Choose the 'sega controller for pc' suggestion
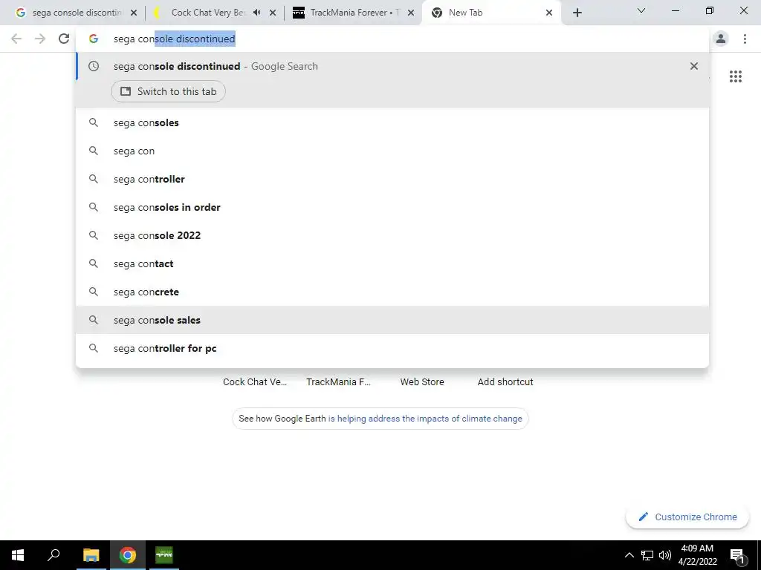 (x=392, y=348)
